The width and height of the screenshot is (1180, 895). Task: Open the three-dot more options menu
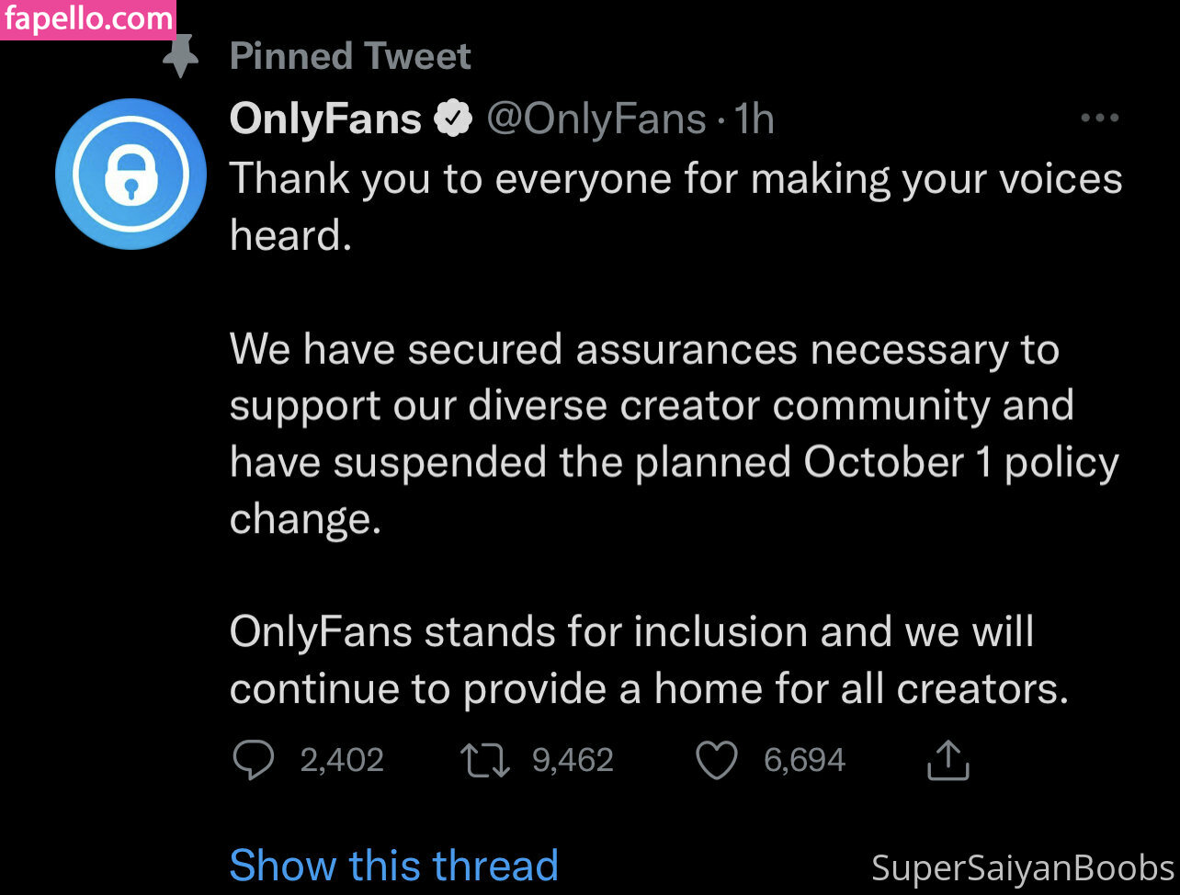(x=1099, y=119)
